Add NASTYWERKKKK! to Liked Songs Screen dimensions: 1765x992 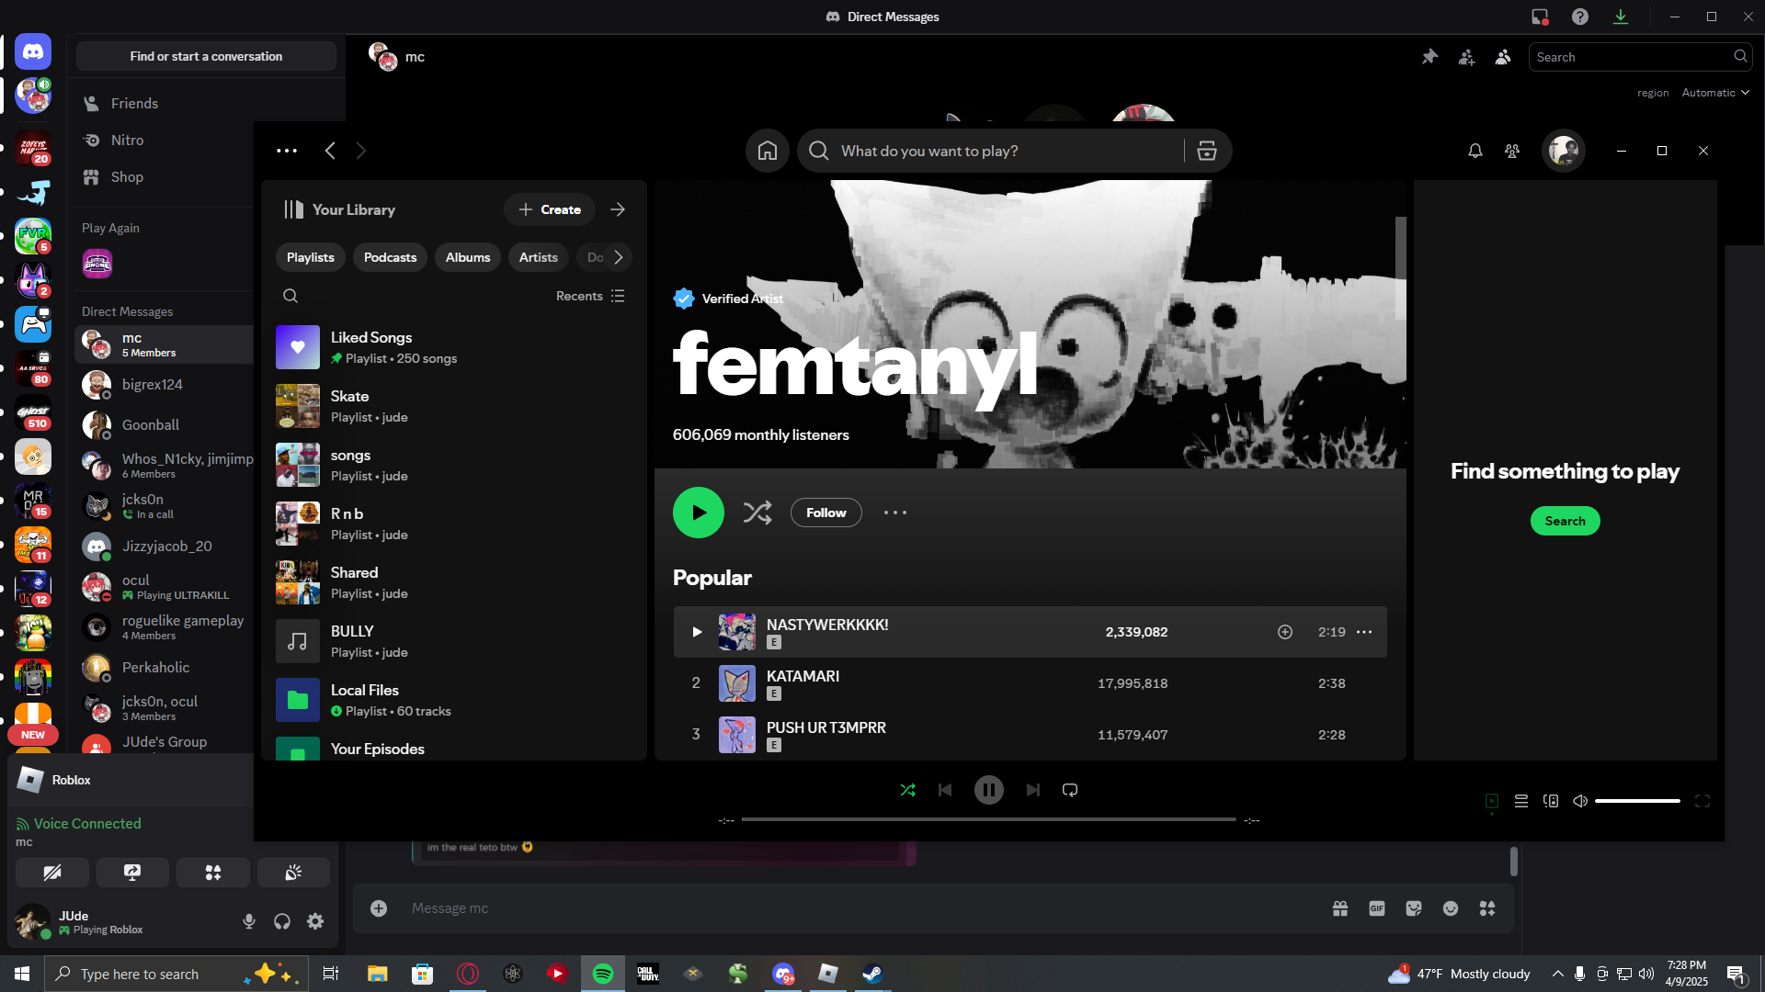[1285, 632]
